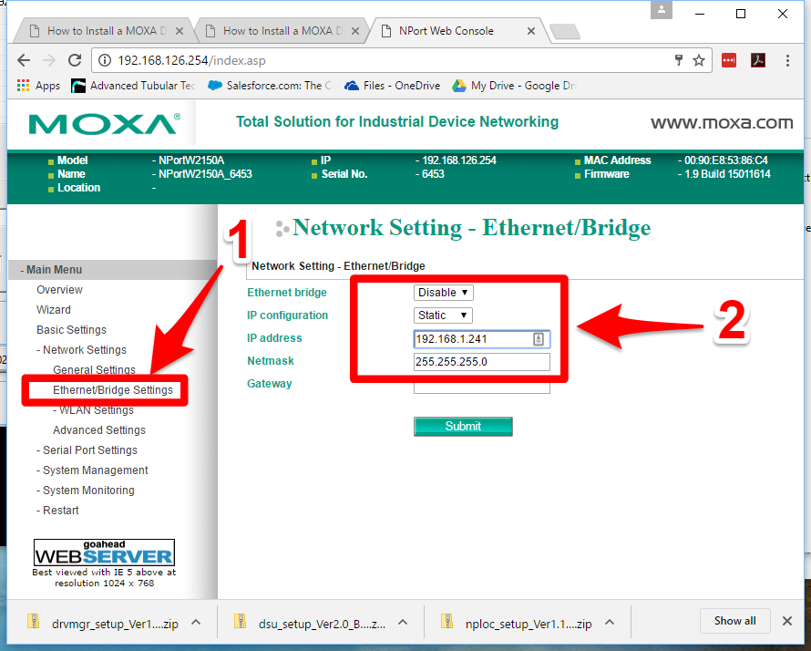Open the Apps bookmarks shortcut

point(38,86)
